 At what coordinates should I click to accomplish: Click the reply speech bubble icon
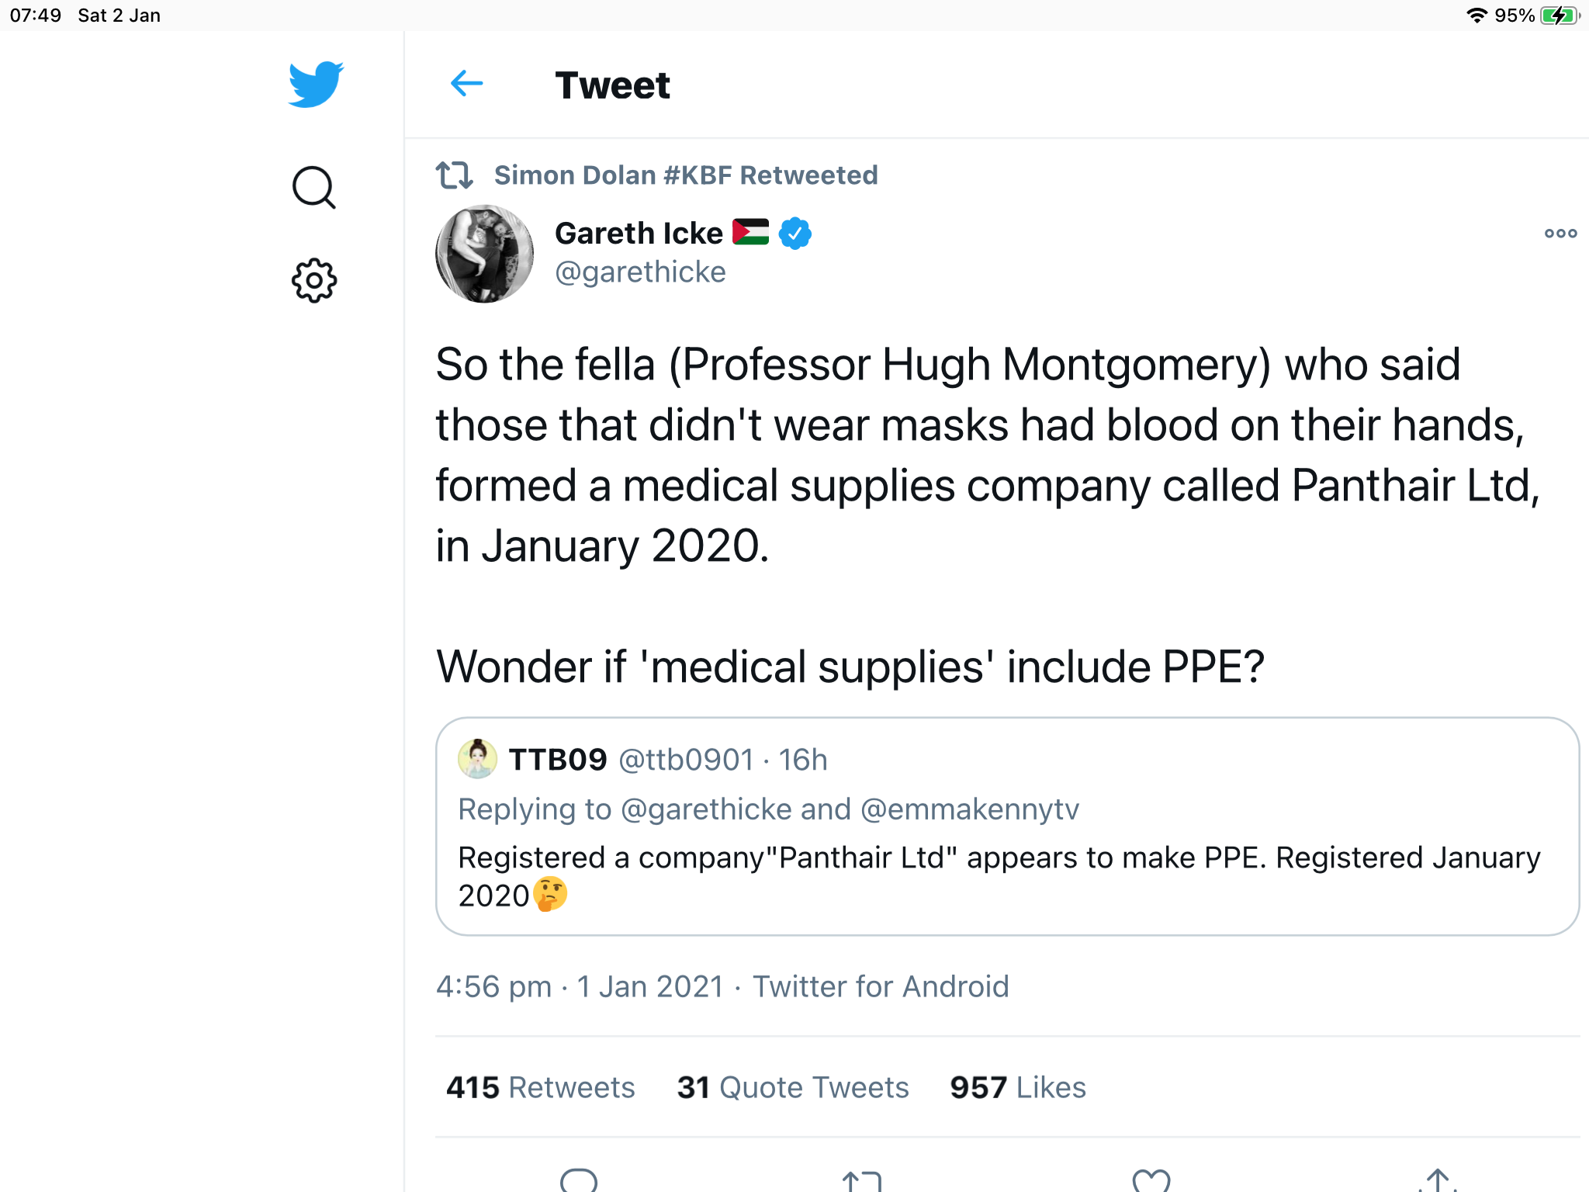pos(579,1180)
